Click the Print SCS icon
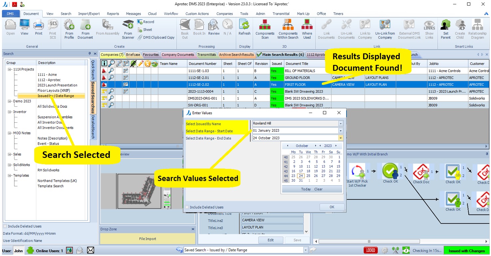 point(53,29)
